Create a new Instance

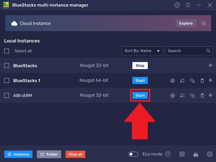18,154
